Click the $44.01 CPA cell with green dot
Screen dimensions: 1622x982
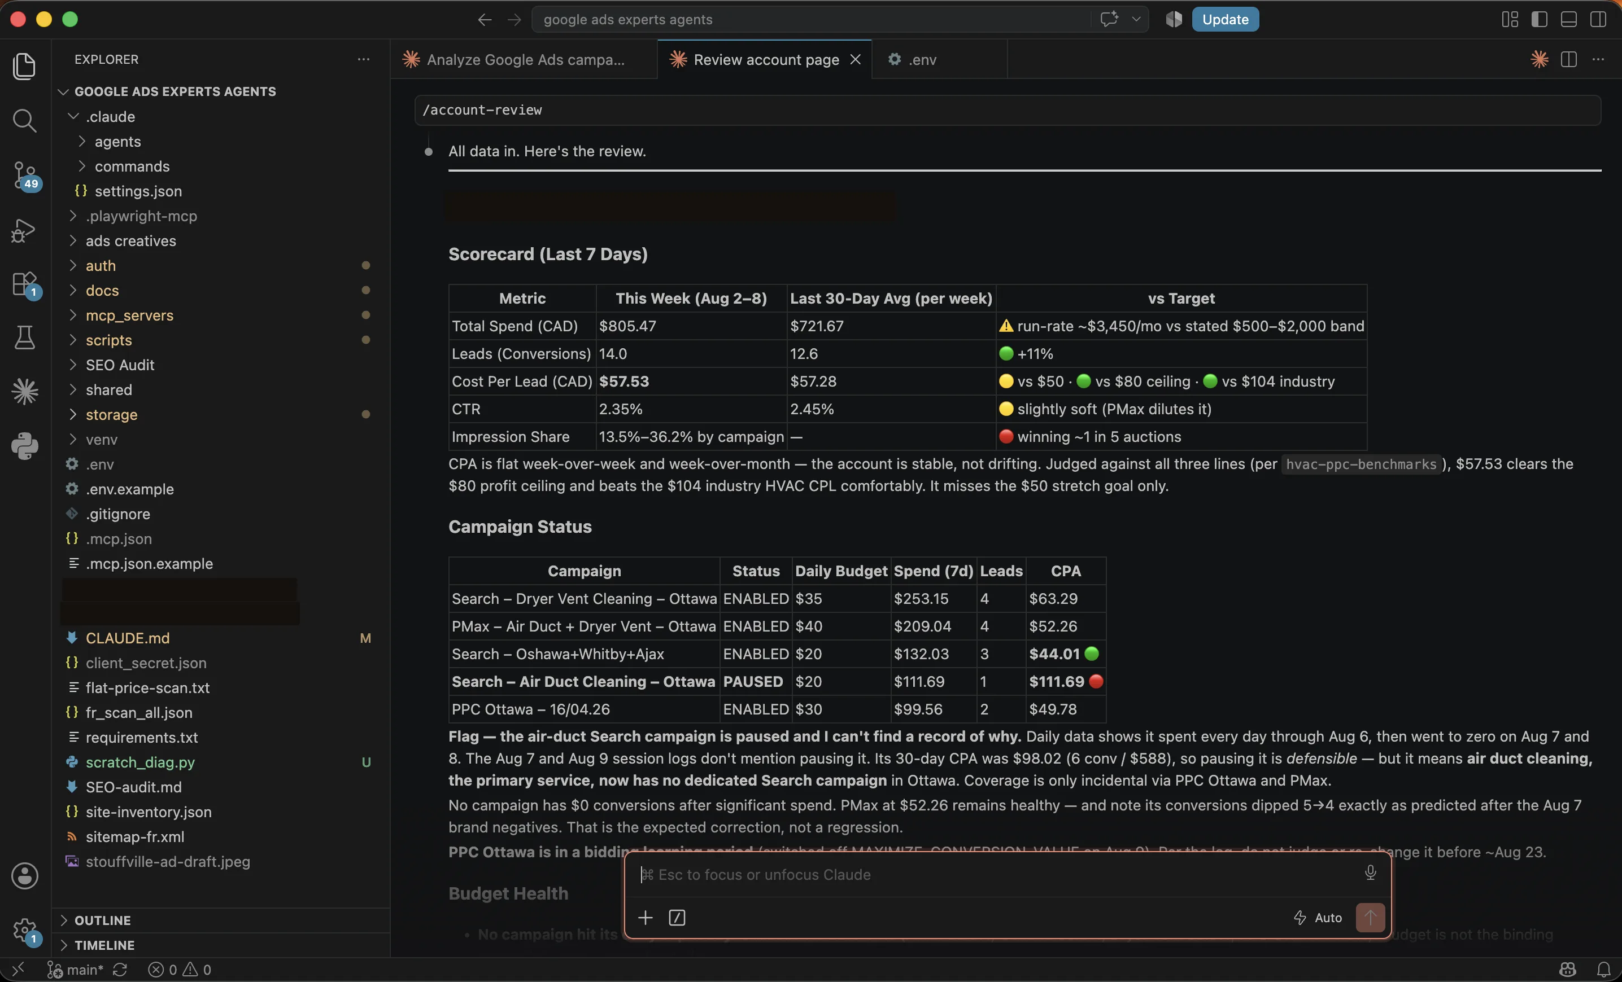[1066, 654]
